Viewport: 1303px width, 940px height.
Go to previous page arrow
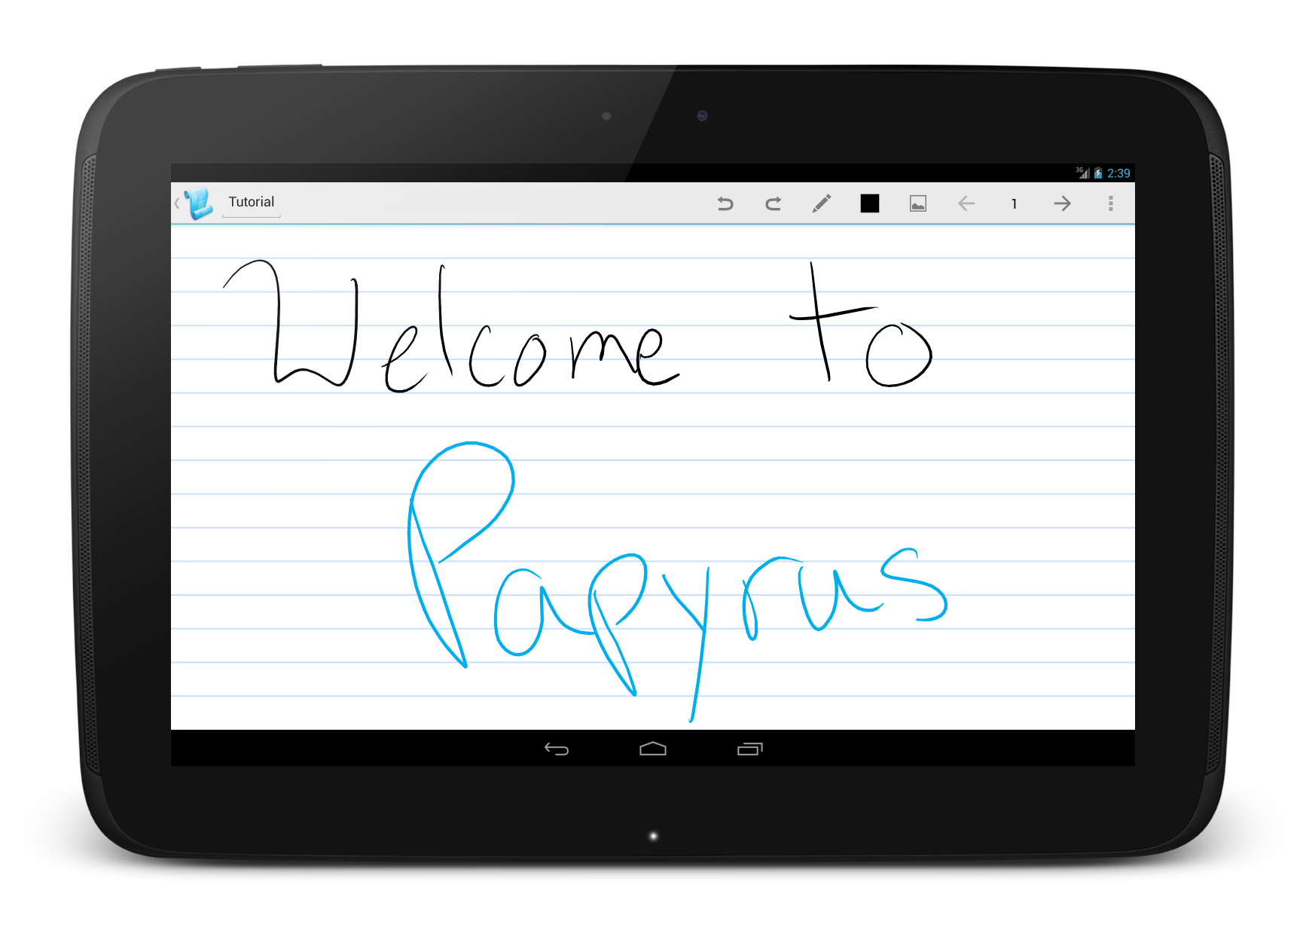pos(966,203)
